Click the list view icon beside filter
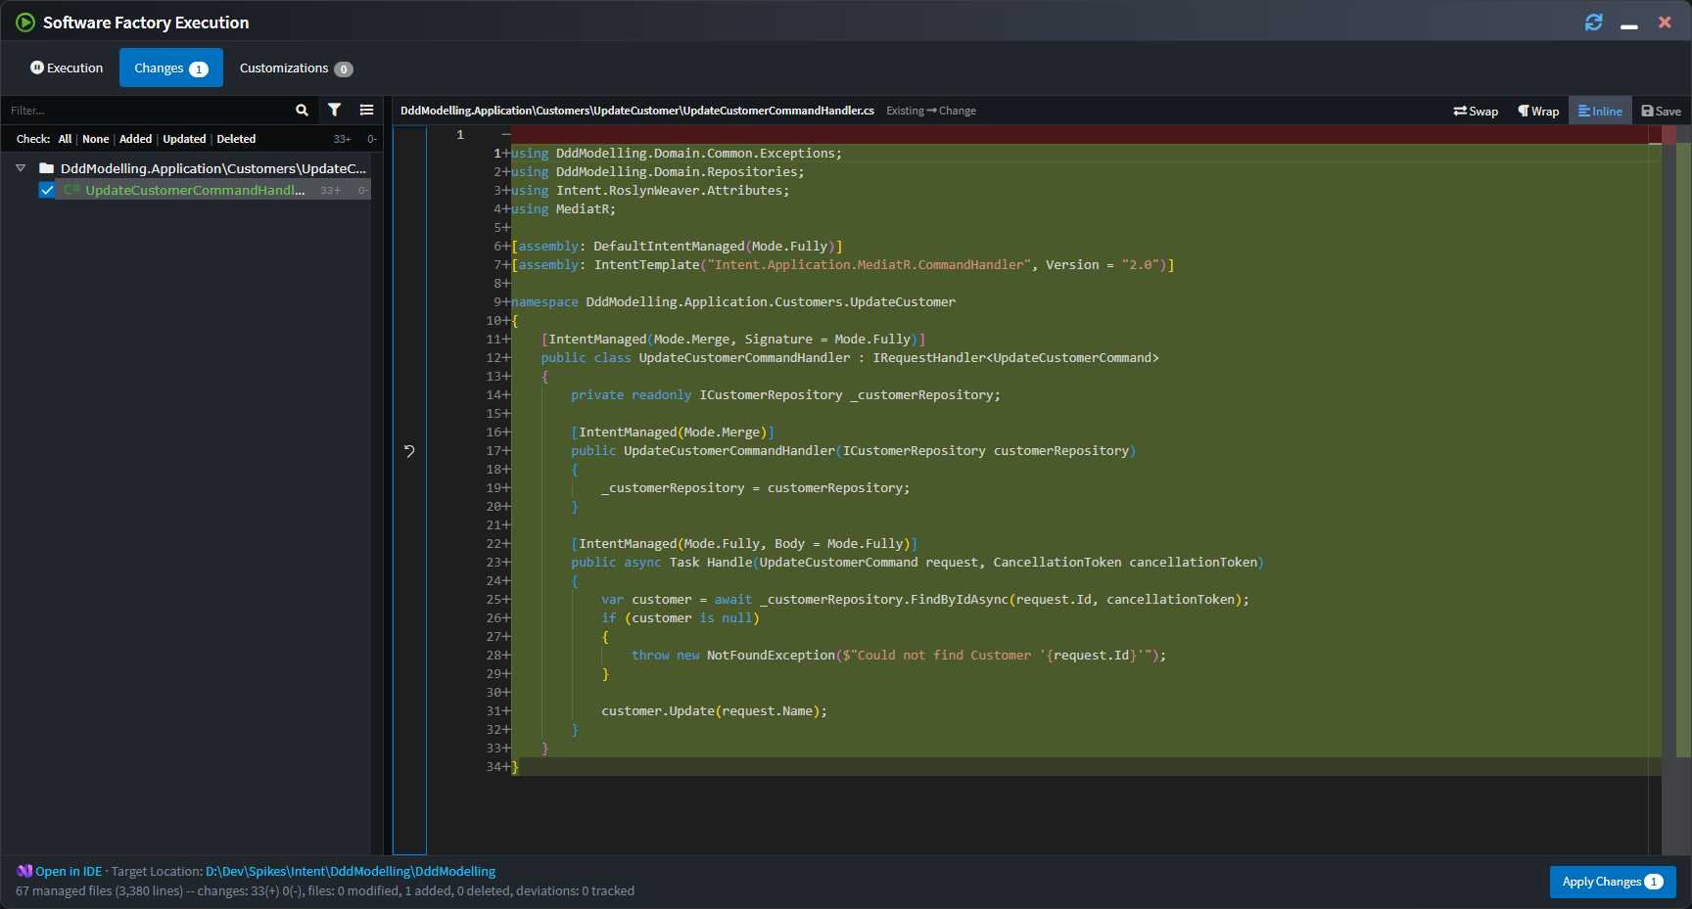This screenshot has height=909, width=1692. 366,111
